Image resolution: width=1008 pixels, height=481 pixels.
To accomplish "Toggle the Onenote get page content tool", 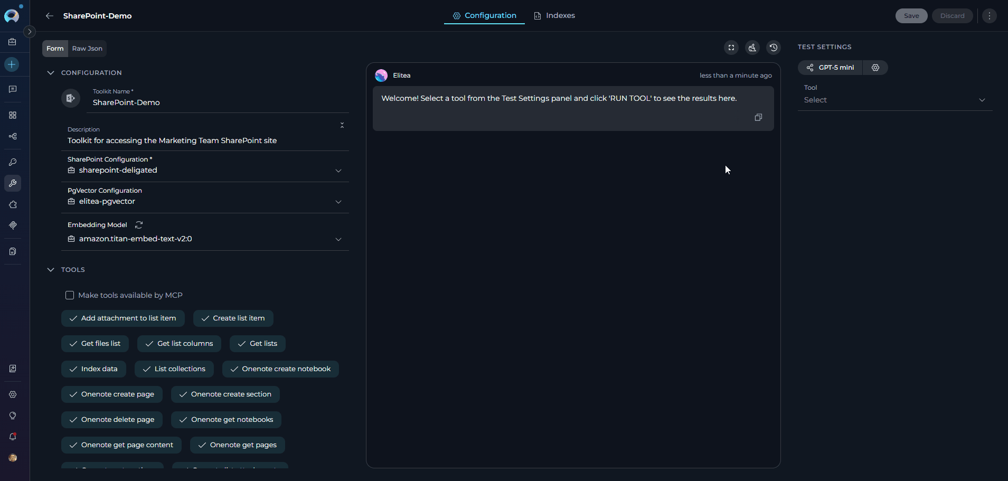I will click(x=121, y=445).
